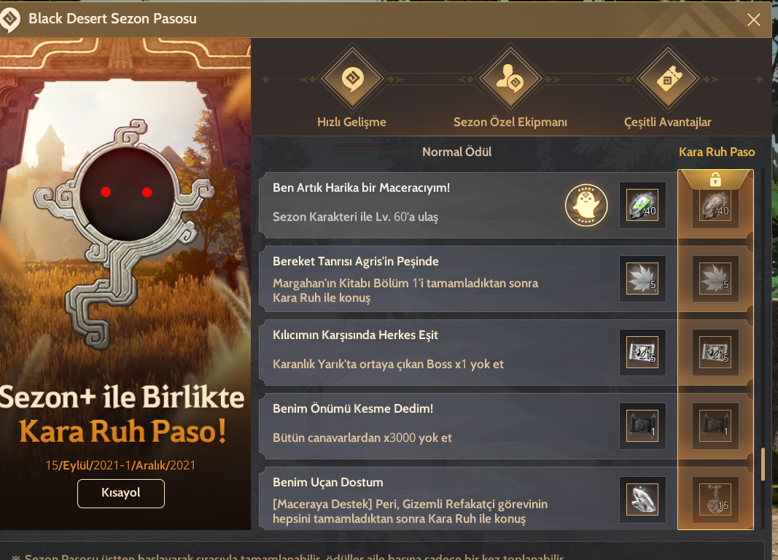Open the Bereket Tanrısı Agris'in Peşinde quest row
The width and height of the screenshot is (778, 560).
coord(468,279)
